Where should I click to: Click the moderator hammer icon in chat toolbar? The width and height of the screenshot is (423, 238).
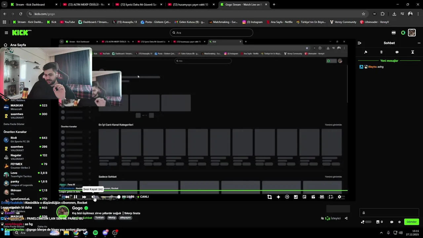tap(365, 52)
